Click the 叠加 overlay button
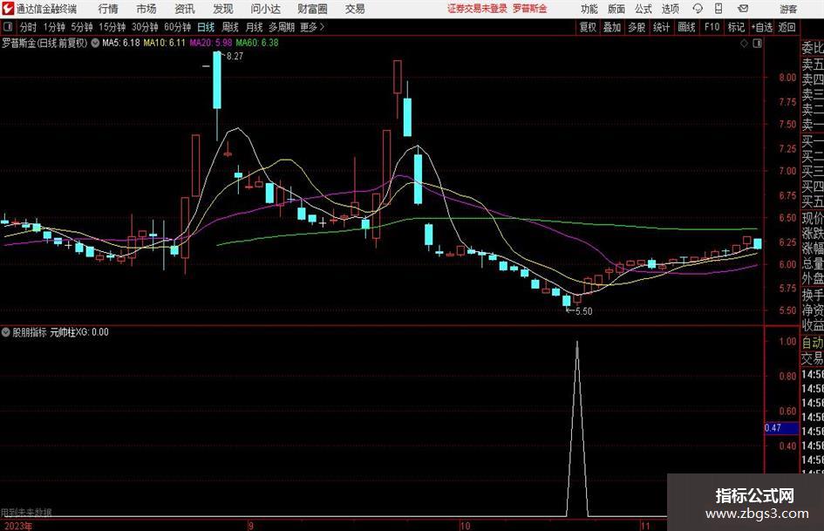Image resolution: width=824 pixels, height=531 pixels. pyautogui.click(x=612, y=27)
